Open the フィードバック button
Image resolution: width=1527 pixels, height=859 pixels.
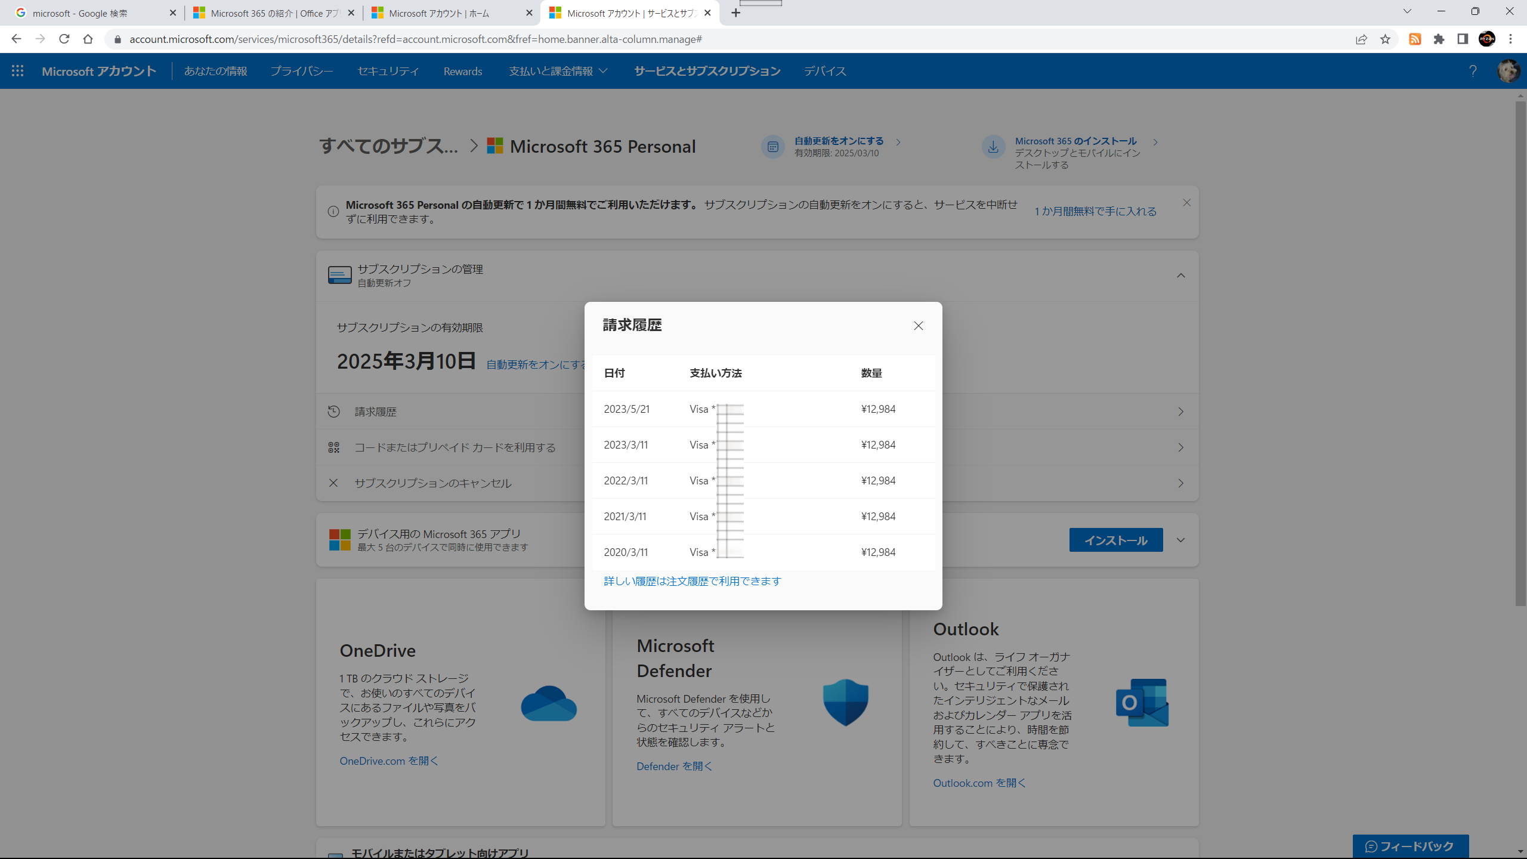(1410, 846)
